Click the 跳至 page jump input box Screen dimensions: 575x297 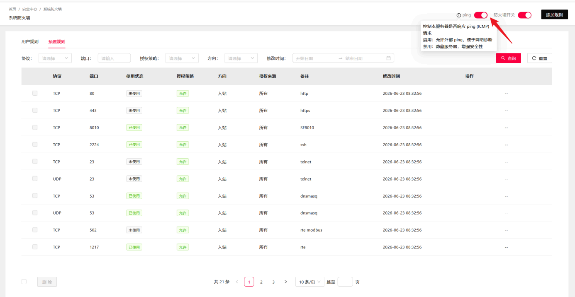pyautogui.click(x=345, y=282)
